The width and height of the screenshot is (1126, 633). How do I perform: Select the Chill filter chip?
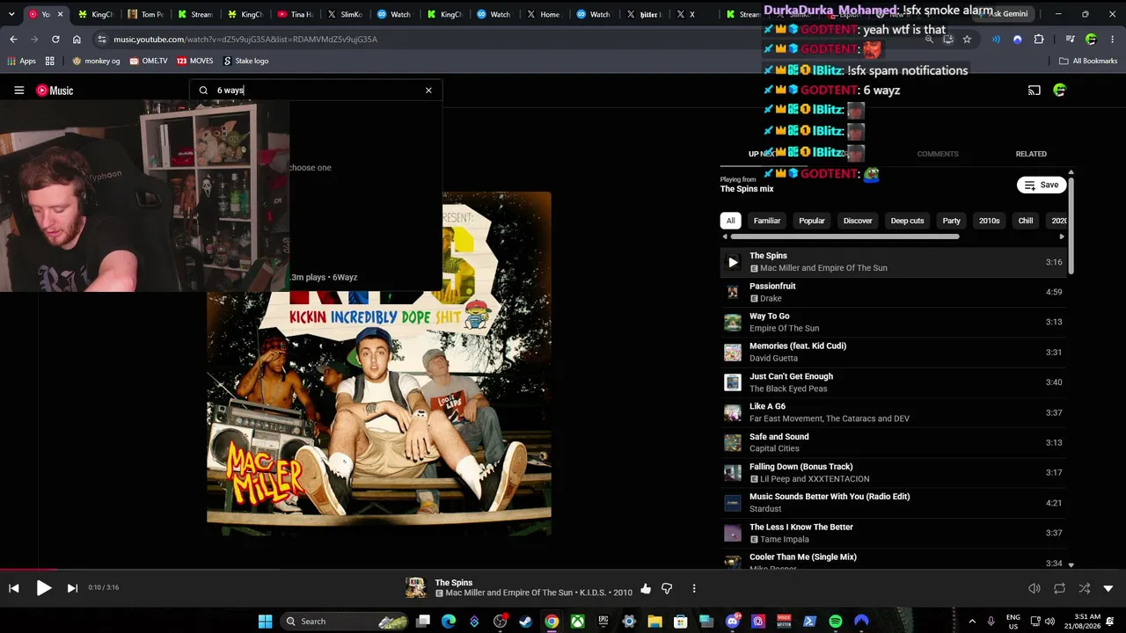coord(1026,221)
